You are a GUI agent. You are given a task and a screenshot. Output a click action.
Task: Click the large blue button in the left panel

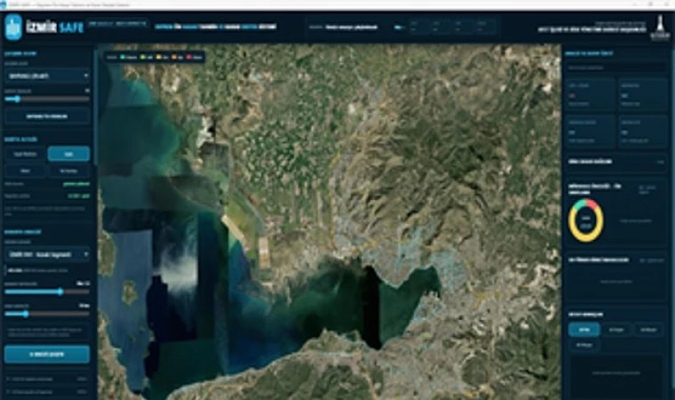click(x=47, y=355)
